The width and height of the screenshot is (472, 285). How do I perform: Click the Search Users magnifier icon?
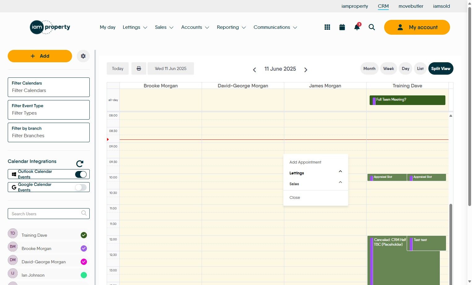click(x=84, y=213)
